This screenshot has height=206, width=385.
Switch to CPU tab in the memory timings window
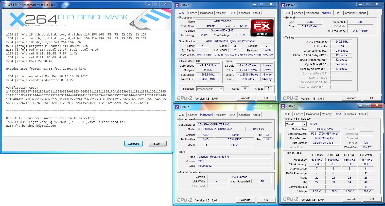pyautogui.click(x=287, y=13)
